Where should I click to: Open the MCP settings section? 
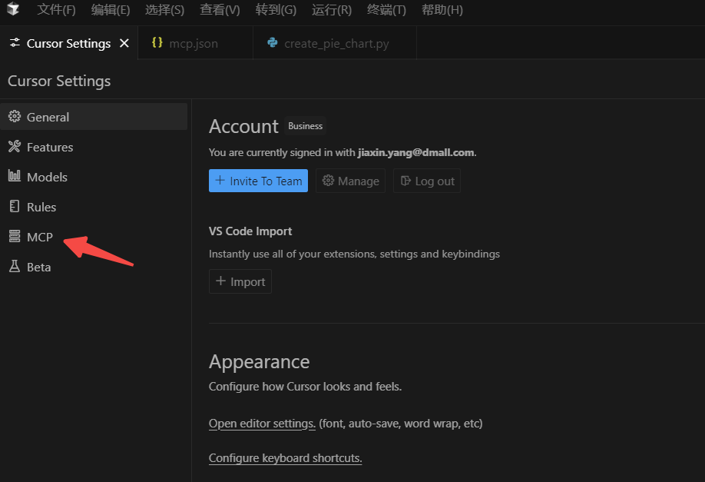pyautogui.click(x=94, y=238)
